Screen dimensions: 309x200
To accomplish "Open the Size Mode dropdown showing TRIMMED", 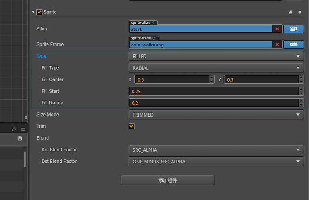I will pos(216,115).
